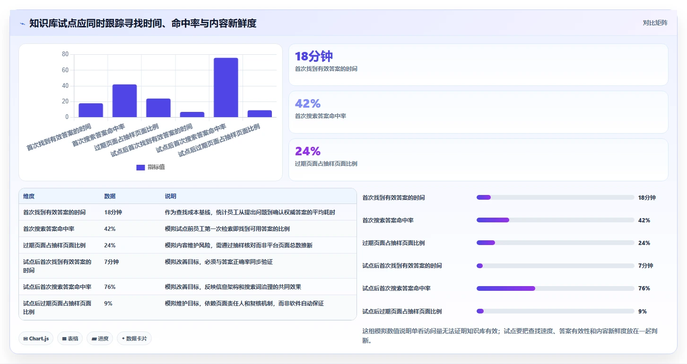Screen dimensions: 687x364
Task: Click the 对比矩阵 label in the header
Action: [x=655, y=23]
